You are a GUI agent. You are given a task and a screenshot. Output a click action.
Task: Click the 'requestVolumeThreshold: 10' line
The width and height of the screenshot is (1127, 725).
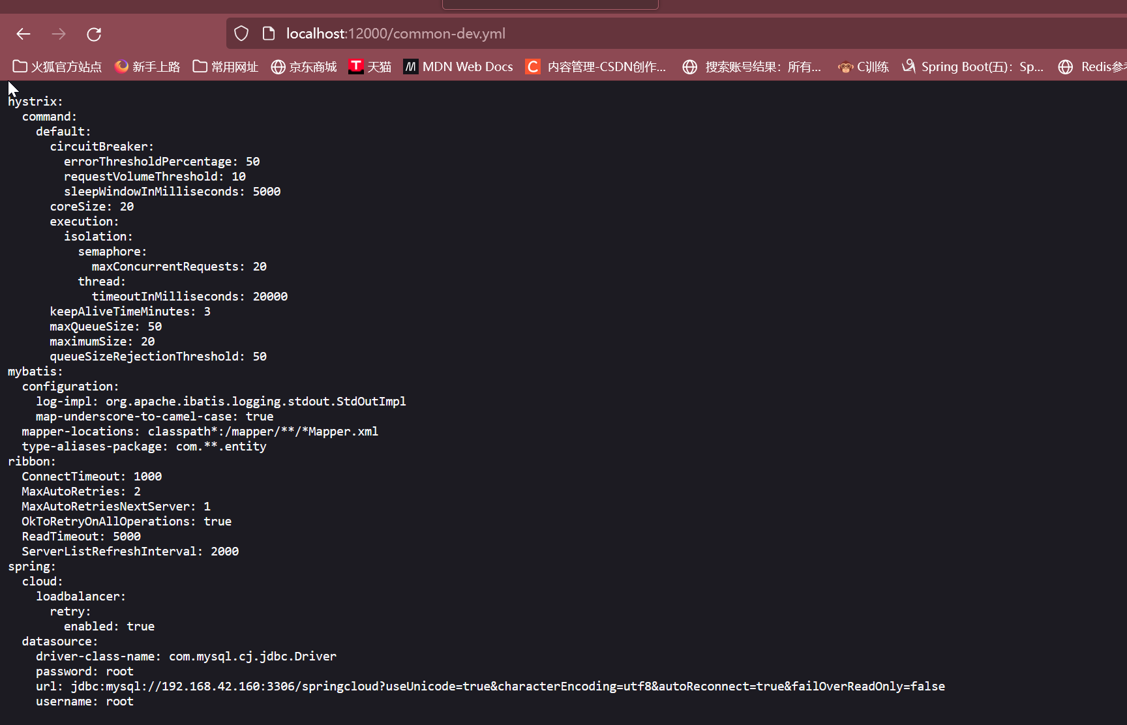tap(155, 177)
